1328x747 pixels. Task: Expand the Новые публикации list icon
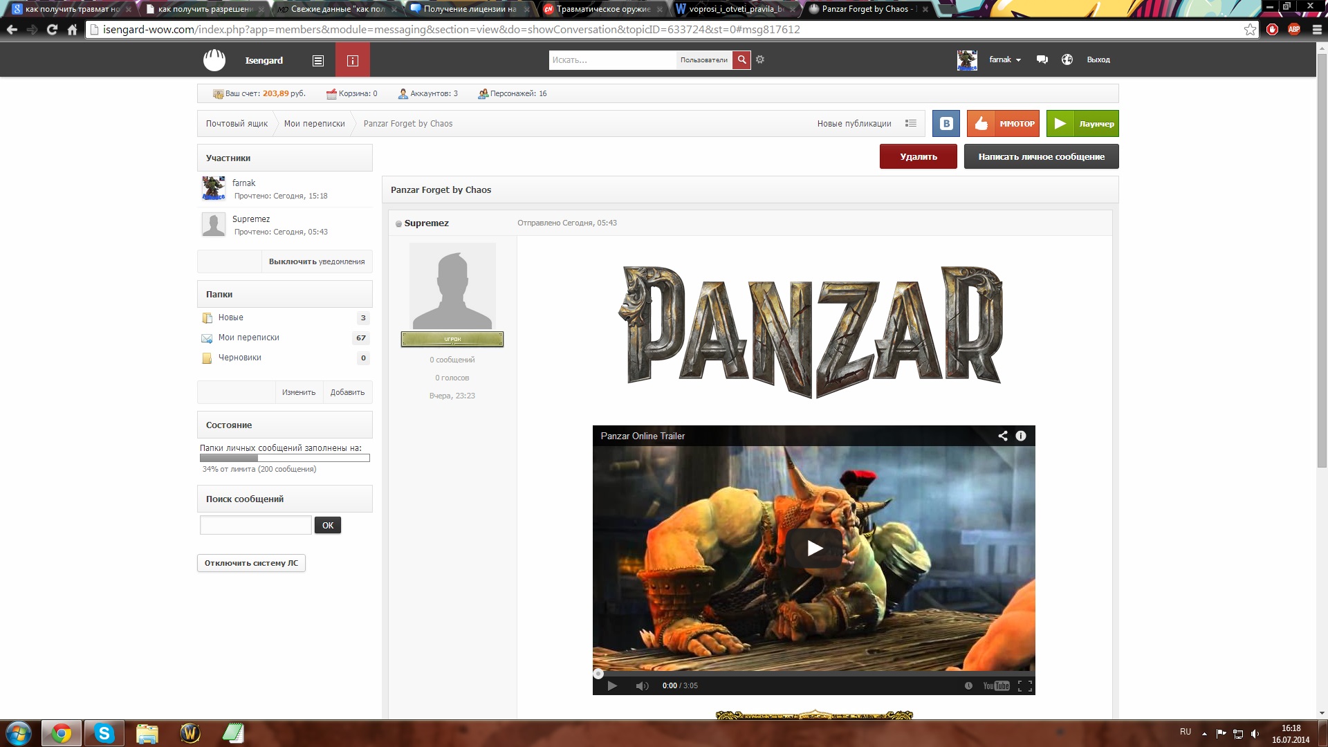[911, 123]
